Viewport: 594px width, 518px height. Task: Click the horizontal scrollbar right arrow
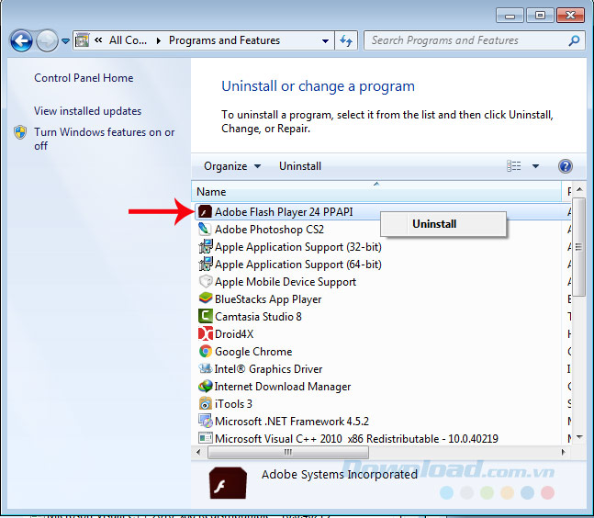click(x=563, y=452)
